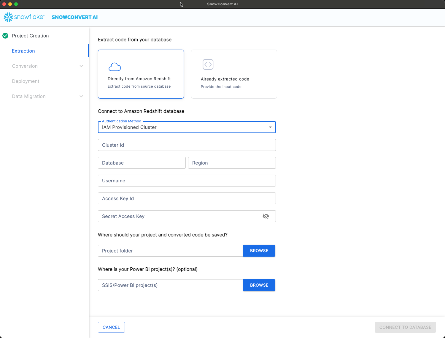445x338 pixels.
Task: Click the Cancel button
Action: tap(111, 327)
